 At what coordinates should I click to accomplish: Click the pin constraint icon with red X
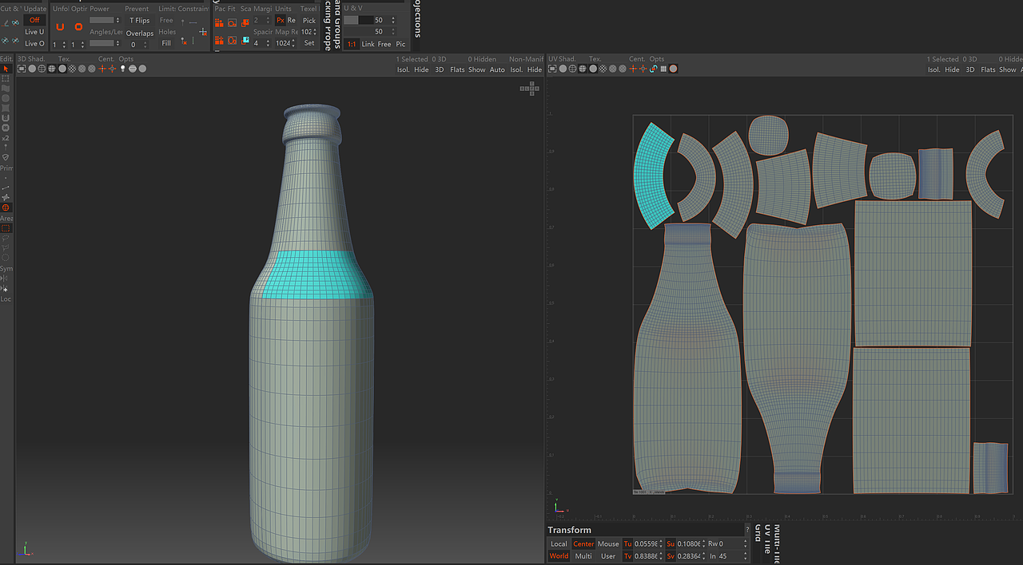(185, 40)
